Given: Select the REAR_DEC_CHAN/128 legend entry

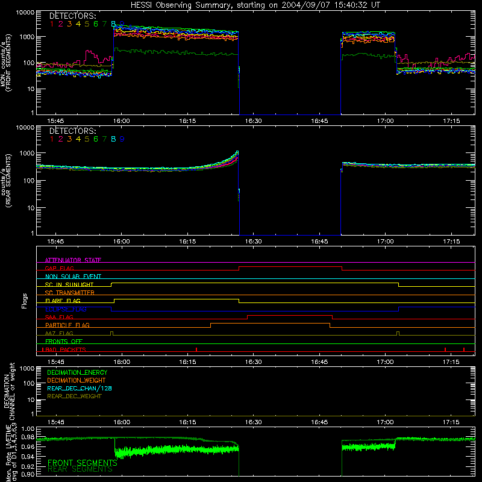Looking at the screenshot, I should point(80,388).
